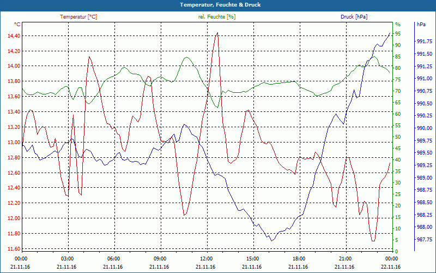The height and width of the screenshot is (273, 436).
Task: Click the 989,00 pressure axis value
Action: [x=425, y=178]
